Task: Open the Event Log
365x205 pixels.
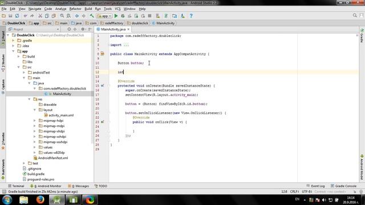Action: [315, 186]
